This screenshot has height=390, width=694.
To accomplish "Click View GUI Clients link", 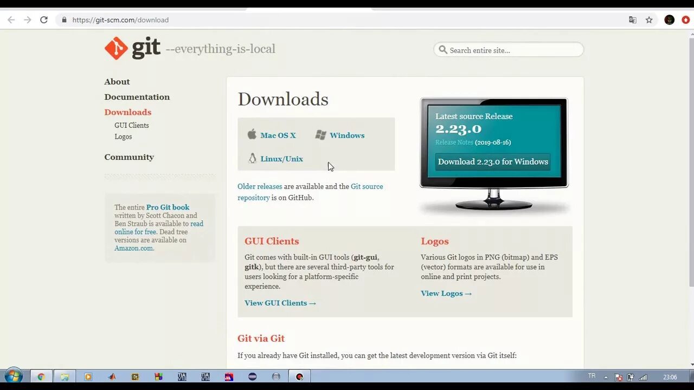I will [x=280, y=303].
